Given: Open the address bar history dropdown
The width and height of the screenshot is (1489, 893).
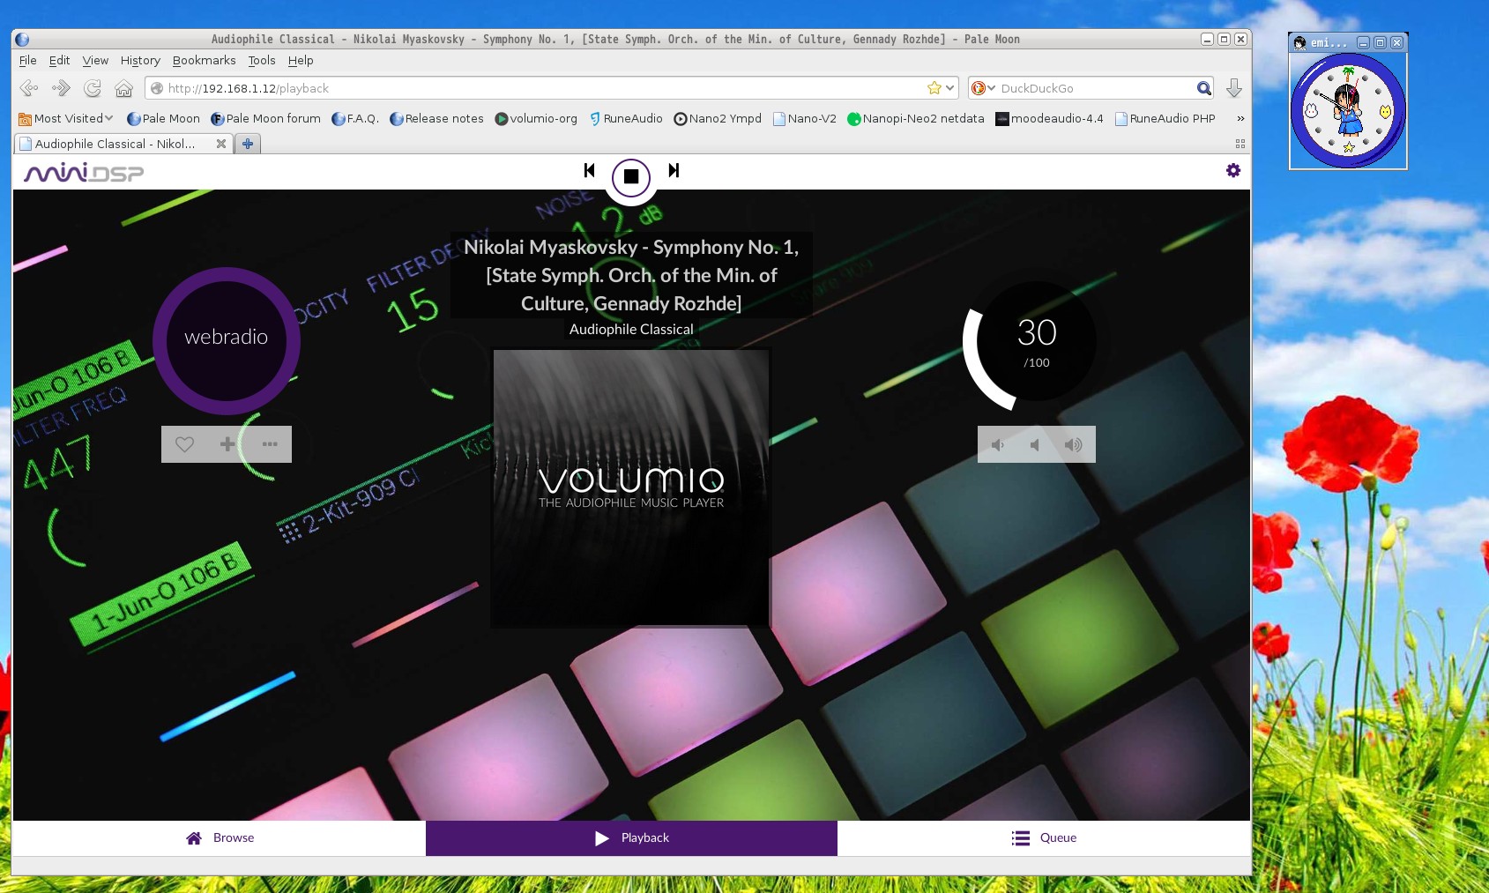Looking at the screenshot, I should tap(949, 87).
